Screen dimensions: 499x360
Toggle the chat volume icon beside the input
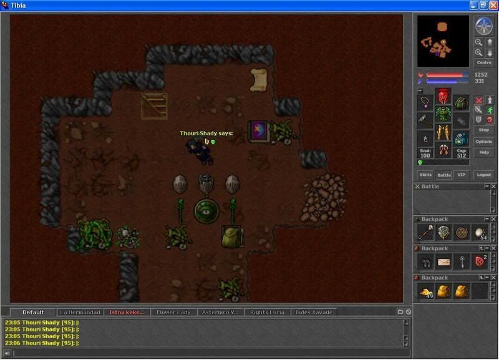coord(7,353)
